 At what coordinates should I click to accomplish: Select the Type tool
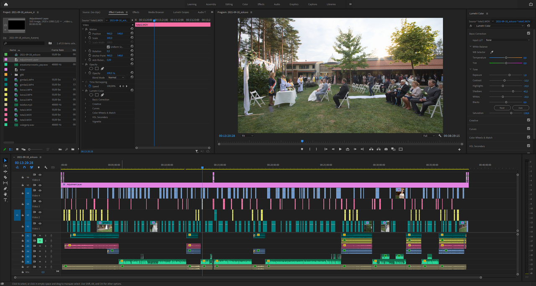pos(5,200)
